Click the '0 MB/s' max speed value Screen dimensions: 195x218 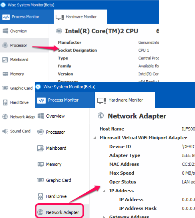[188, 173]
